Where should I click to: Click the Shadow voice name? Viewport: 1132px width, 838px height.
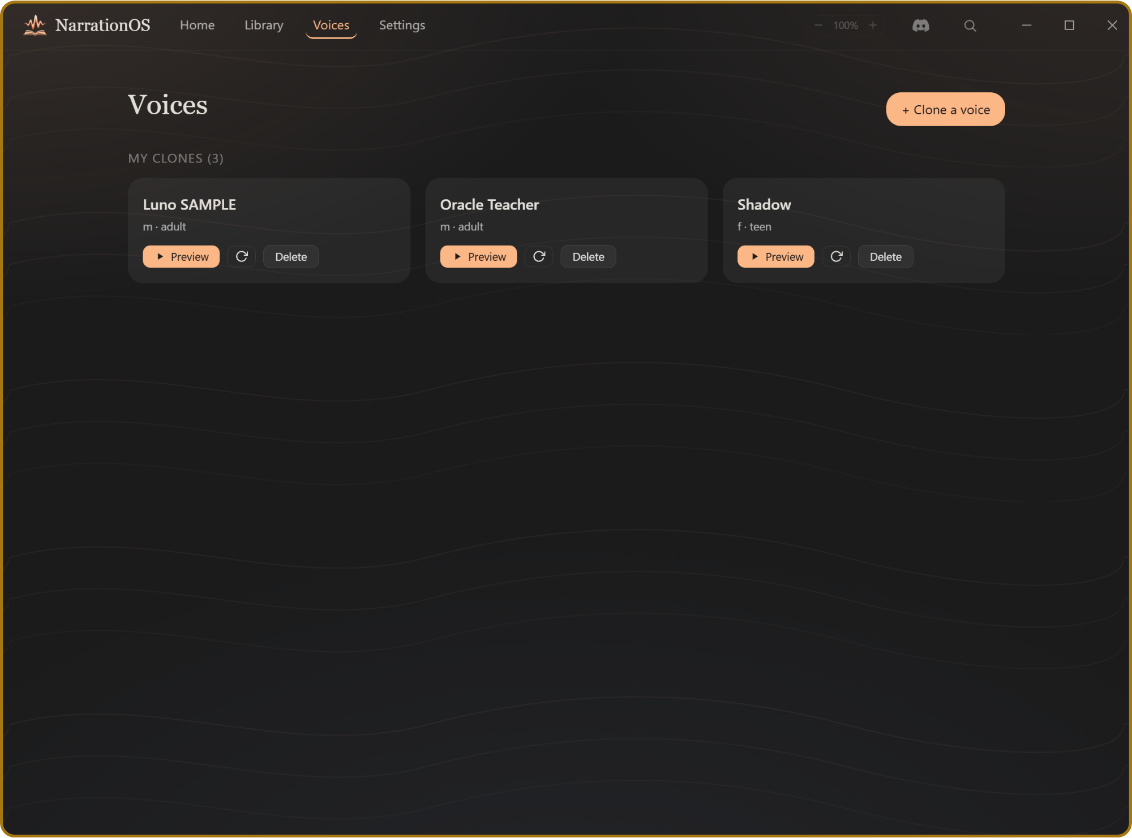pos(764,205)
